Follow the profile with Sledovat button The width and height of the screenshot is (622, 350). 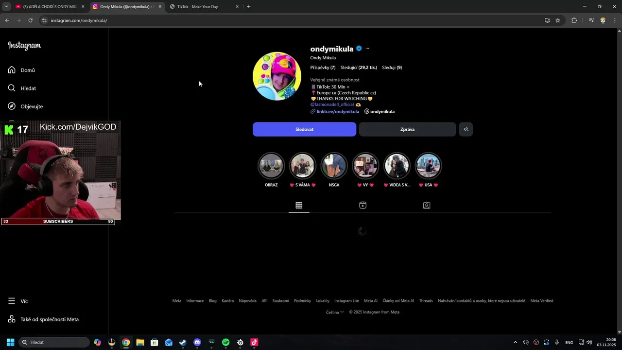click(x=304, y=129)
